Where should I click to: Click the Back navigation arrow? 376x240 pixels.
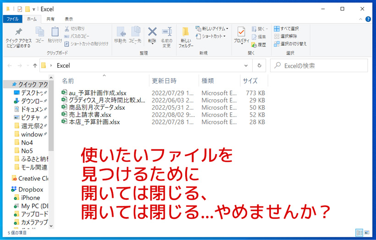click(x=10, y=65)
